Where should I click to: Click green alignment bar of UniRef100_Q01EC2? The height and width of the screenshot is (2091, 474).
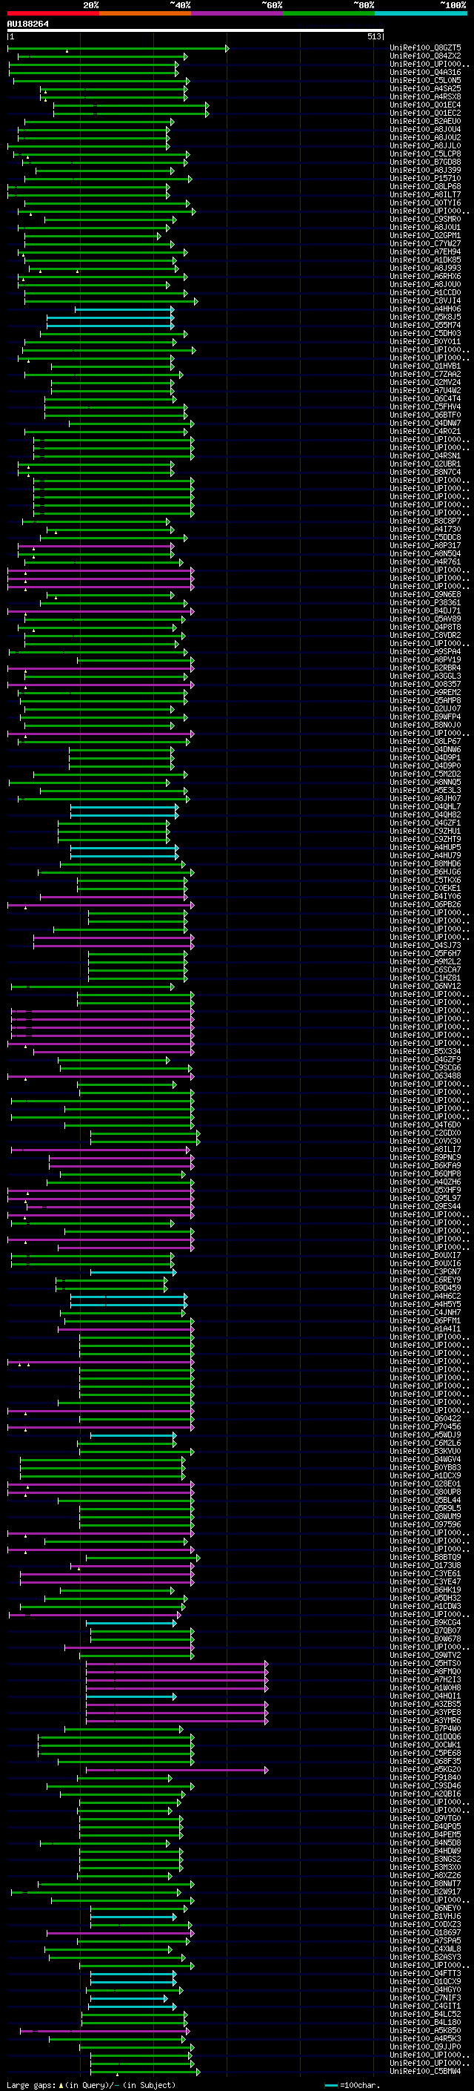point(131,113)
